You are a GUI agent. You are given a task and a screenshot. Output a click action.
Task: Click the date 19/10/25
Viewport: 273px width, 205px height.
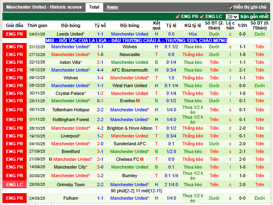pos(37,136)
